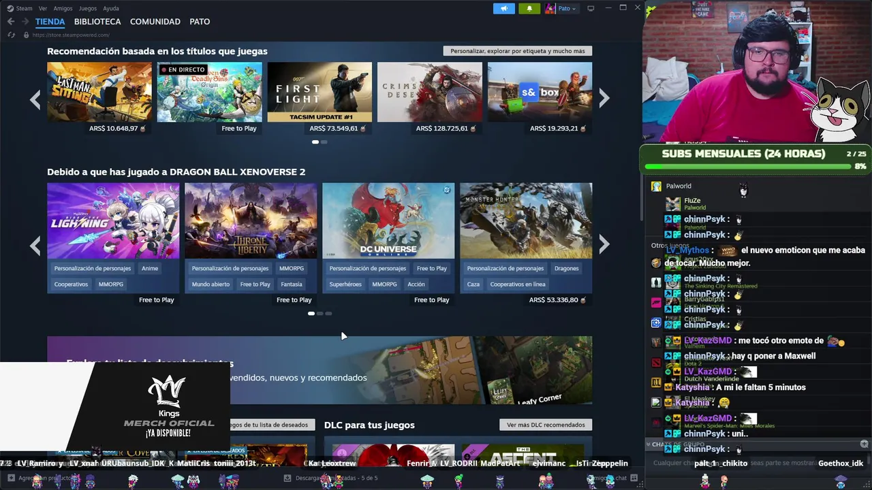Go back with the Steam back arrow
Image resolution: width=872 pixels, height=490 pixels.
(x=11, y=22)
